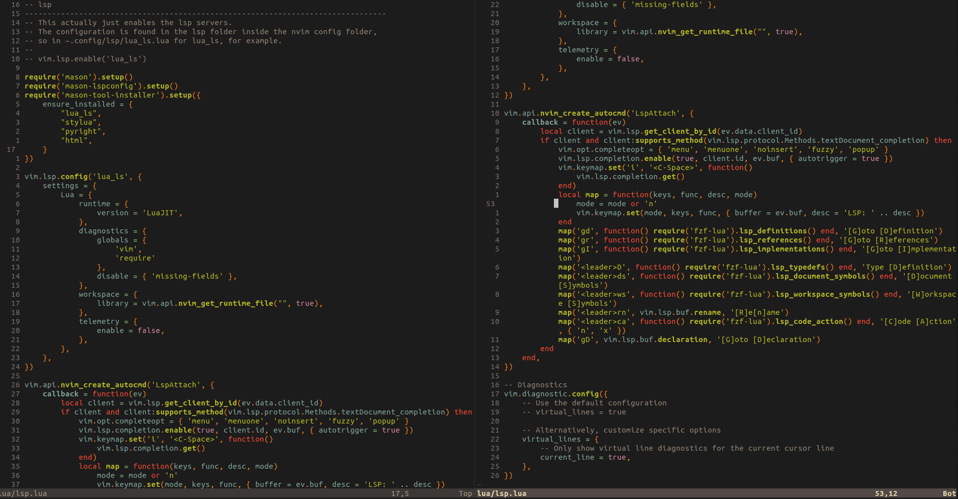Viewport: 958px width, 499px height.
Task: Click the 'vim' global entry
Action: (x=128, y=249)
